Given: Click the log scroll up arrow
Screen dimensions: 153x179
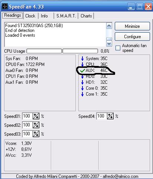Looking at the screenshot, I should click(109, 26).
